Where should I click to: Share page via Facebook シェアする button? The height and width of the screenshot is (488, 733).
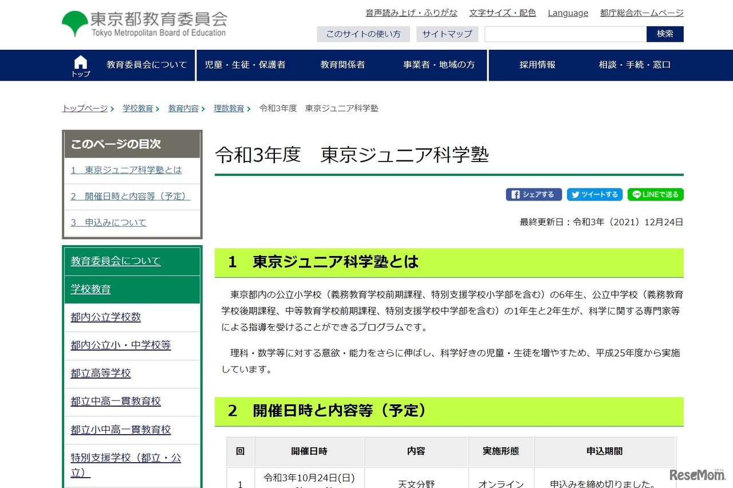pos(533,195)
